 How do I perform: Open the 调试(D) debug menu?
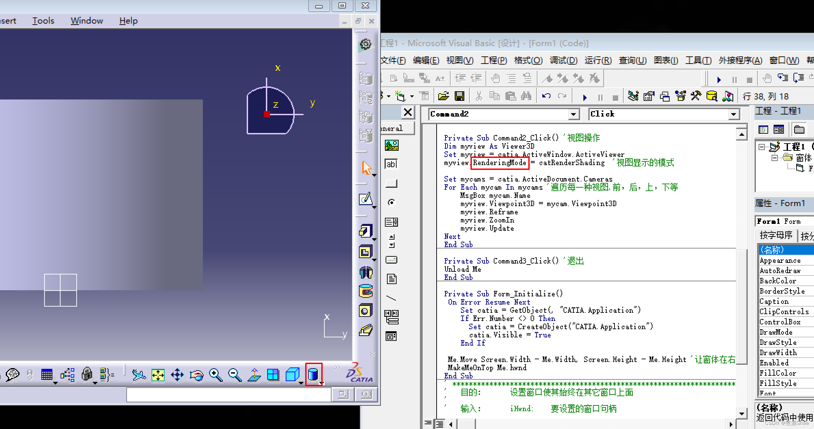pyautogui.click(x=563, y=61)
